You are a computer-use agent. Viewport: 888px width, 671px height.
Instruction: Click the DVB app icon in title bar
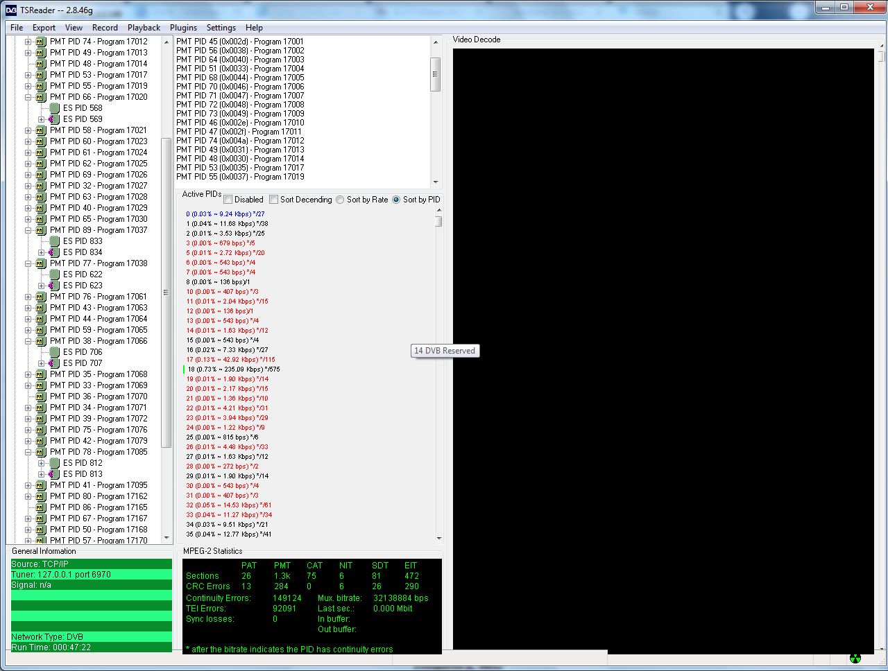coord(11,10)
